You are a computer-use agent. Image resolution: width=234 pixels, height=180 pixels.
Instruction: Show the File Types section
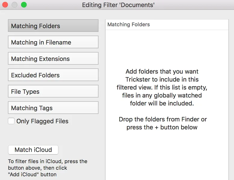tap(53, 91)
